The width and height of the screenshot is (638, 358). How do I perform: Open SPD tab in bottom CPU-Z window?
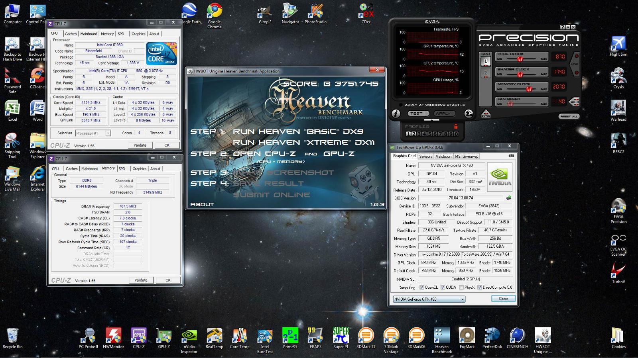click(122, 169)
